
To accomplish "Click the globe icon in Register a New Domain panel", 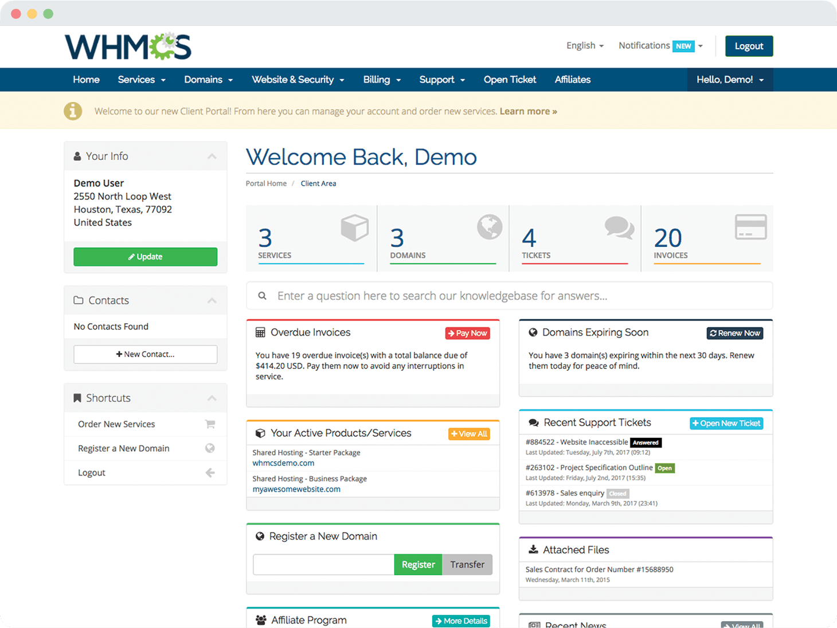I will (260, 536).
